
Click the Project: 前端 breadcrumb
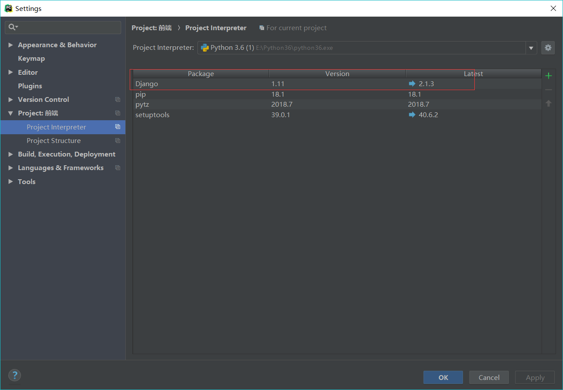click(x=152, y=28)
